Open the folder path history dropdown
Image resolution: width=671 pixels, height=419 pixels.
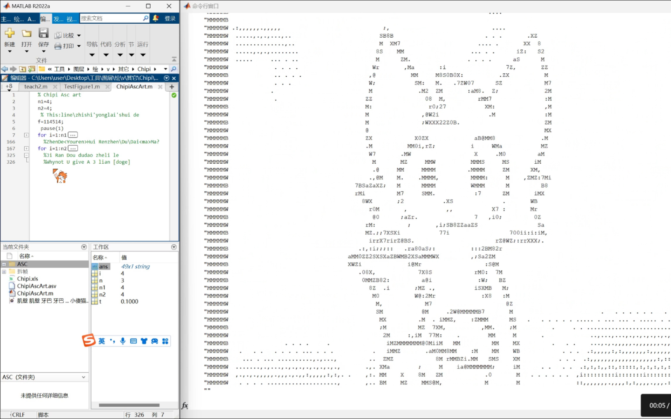click(x=165, y=69)
